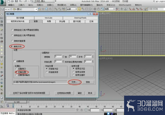Expand the 0 (默认) layer dropdown
This screenshot has height=115, width=165.
tap(36, 9)
